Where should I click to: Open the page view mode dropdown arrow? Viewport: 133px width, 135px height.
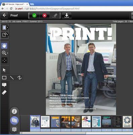[7, 27]
